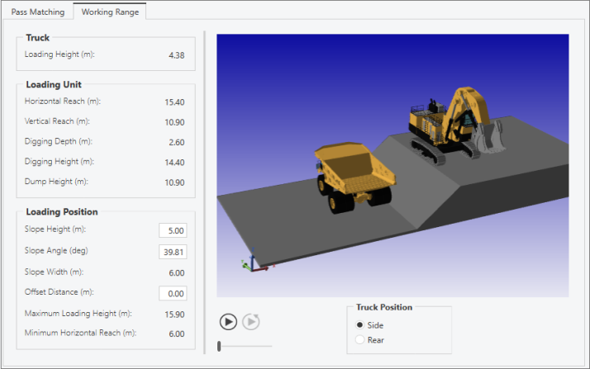Viewport: 590px width, 369px height.
Task: Click the dump truck in the 3D view
Action: point(354,177)
